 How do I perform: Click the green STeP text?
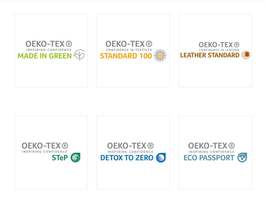pos(60,158)
